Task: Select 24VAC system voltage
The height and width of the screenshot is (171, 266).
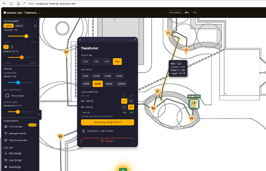Action: click(19, 26)
